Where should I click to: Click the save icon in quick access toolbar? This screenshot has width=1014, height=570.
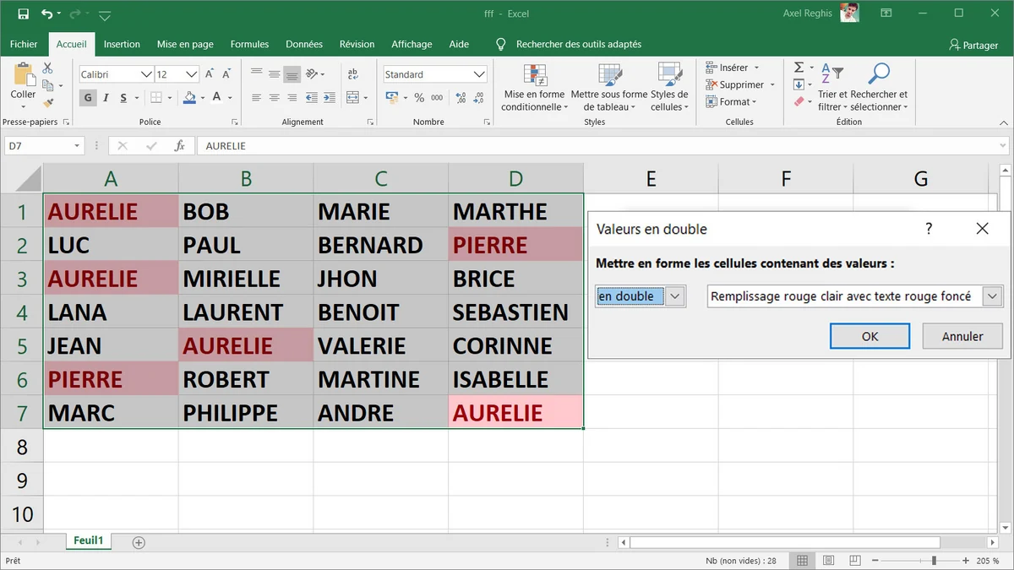coord(23,14)
